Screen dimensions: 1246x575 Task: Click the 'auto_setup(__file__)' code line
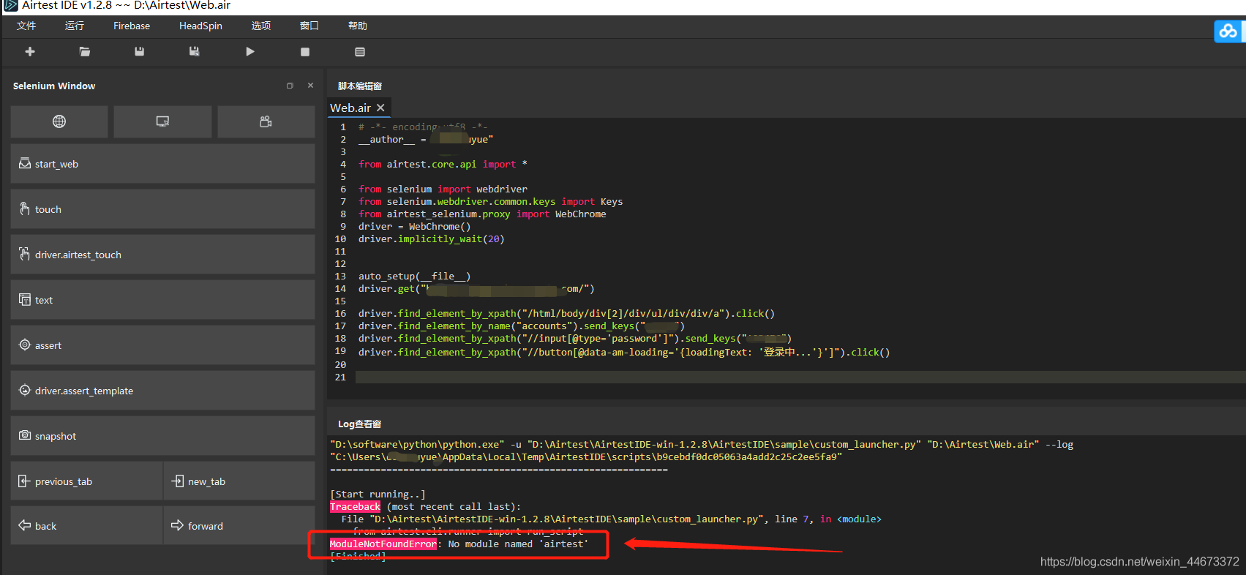coord(414,276)
